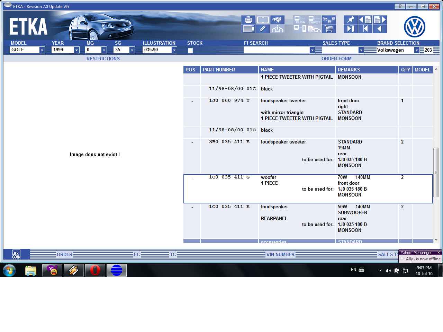This screenshot has height=332, width=443.
Task: Click the EN language indicator
Action: pos(353,270)
